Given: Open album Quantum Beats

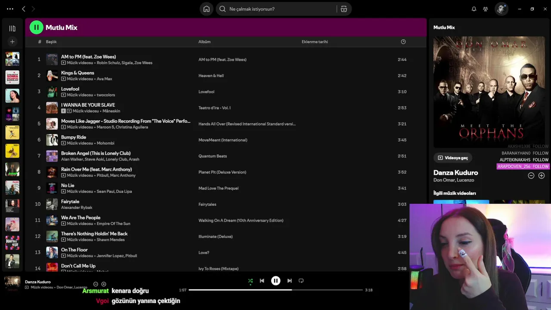Looking at the screenshot, I should (213, 156).
